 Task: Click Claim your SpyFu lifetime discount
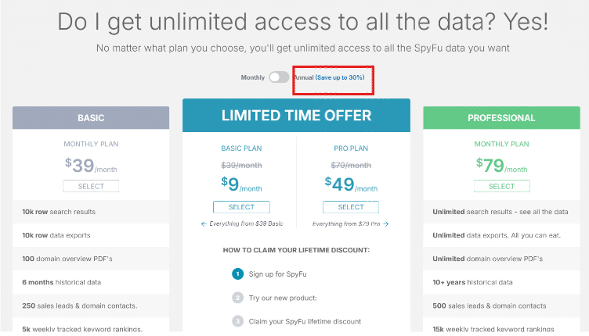click(305, 321)
